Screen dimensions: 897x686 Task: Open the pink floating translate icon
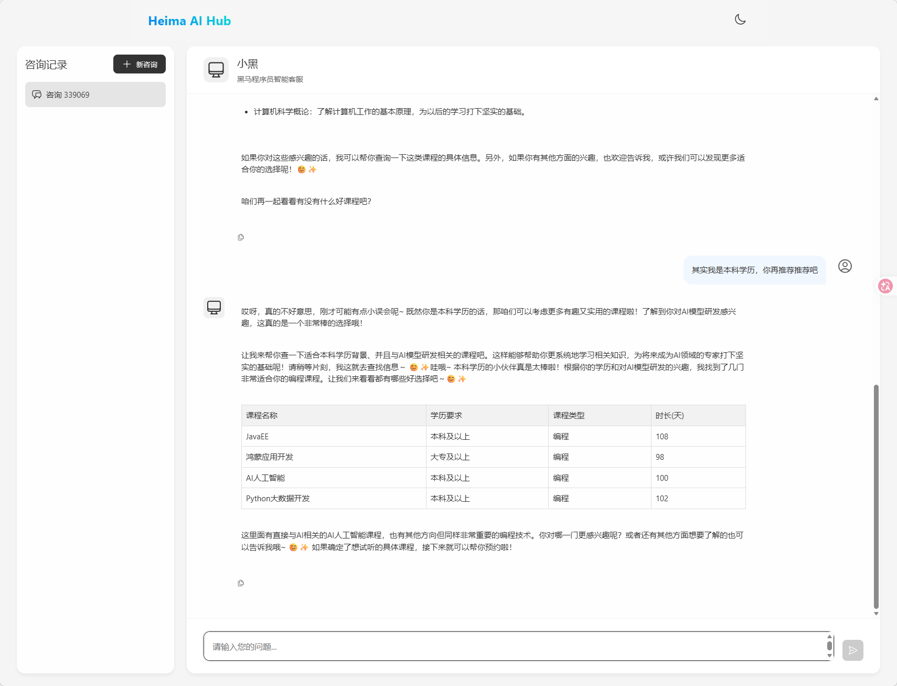click(885, 286)
